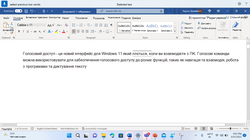Center the text
The image size is (250, 140).
point(78,31)
